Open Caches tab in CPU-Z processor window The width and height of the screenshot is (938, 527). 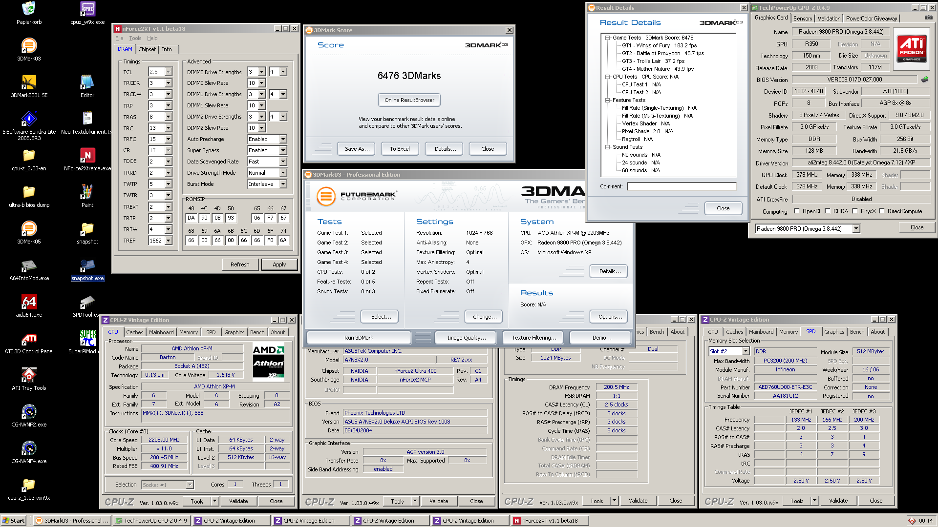135,332
